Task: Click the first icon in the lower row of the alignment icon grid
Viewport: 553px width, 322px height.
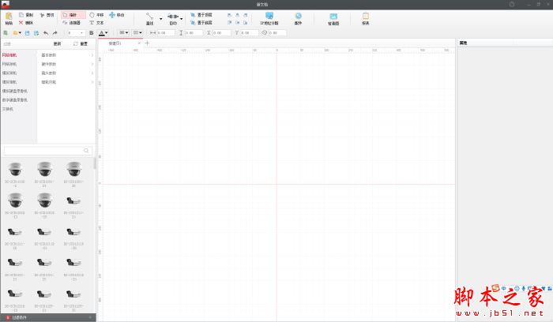Action: (230, 23)
